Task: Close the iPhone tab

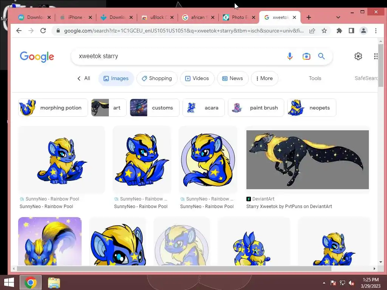Action: coord(90,17)
